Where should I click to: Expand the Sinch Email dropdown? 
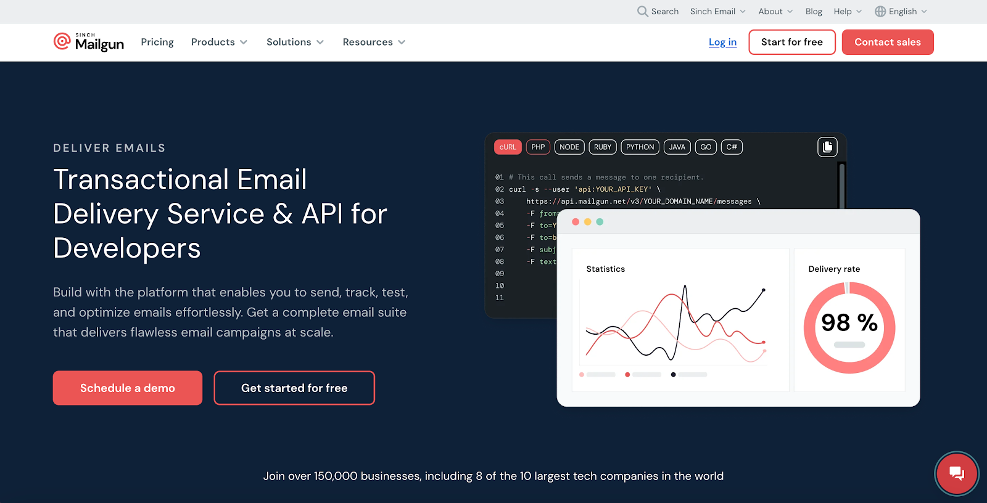click(718, 11)
